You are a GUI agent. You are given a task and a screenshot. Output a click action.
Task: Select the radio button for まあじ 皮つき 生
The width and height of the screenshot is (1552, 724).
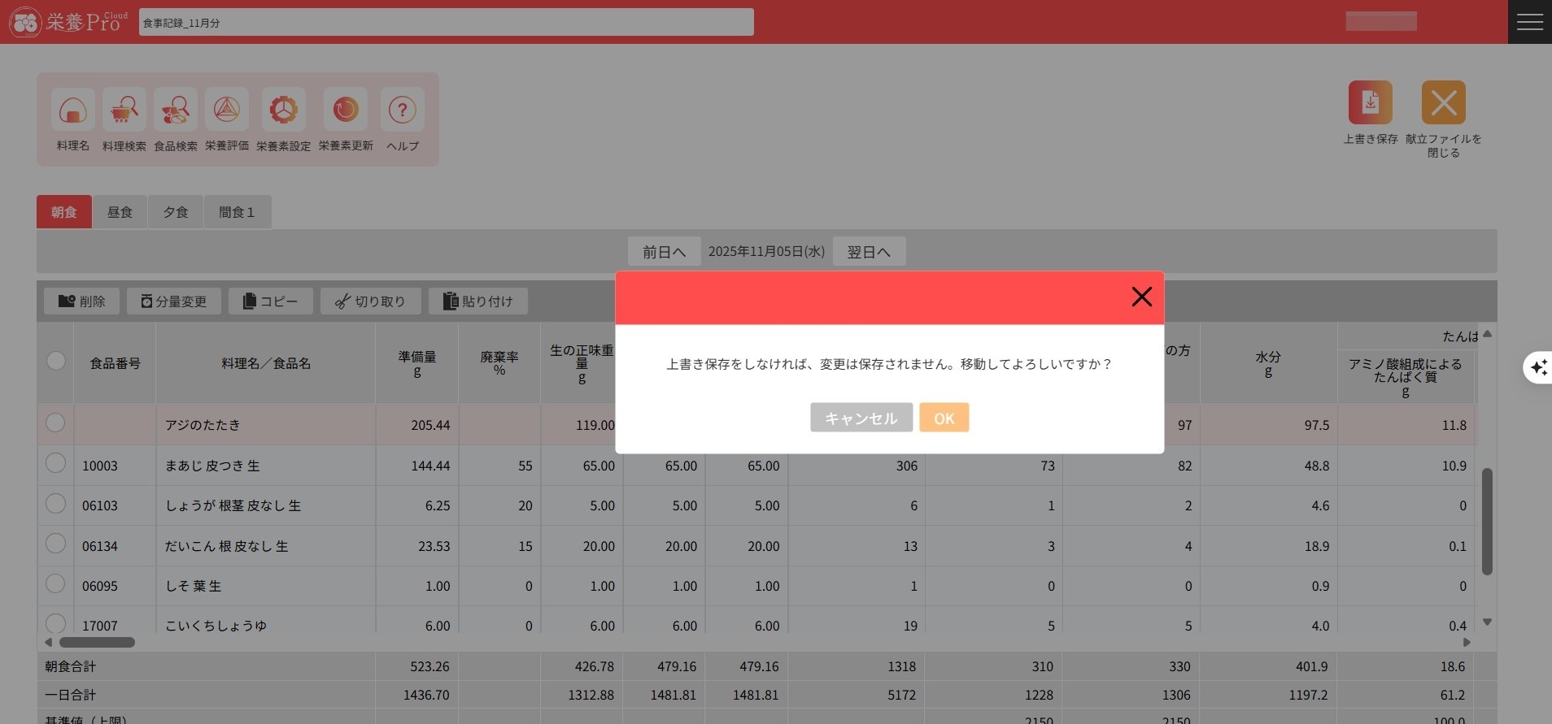(55, 463)
